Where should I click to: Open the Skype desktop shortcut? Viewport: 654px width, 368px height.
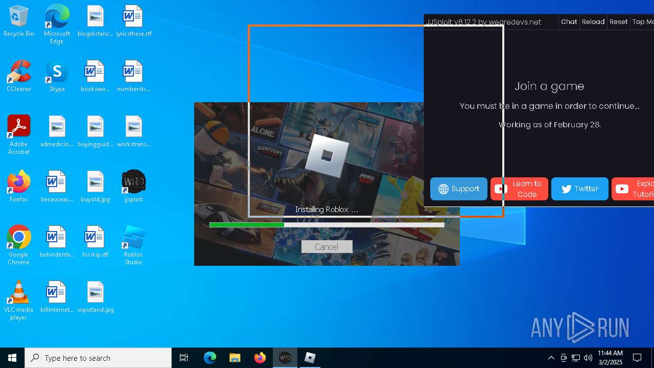[x=57, y=77]
